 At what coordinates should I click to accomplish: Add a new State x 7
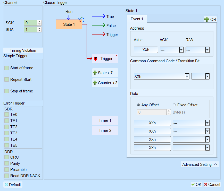tap(105, 73)
